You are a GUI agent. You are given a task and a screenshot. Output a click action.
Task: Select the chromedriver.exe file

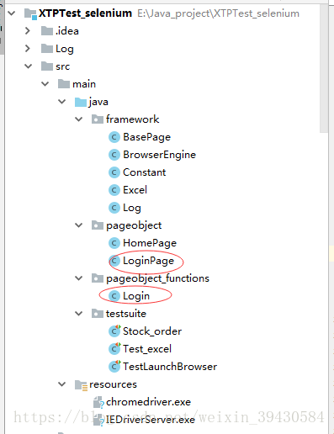point(148,402)
